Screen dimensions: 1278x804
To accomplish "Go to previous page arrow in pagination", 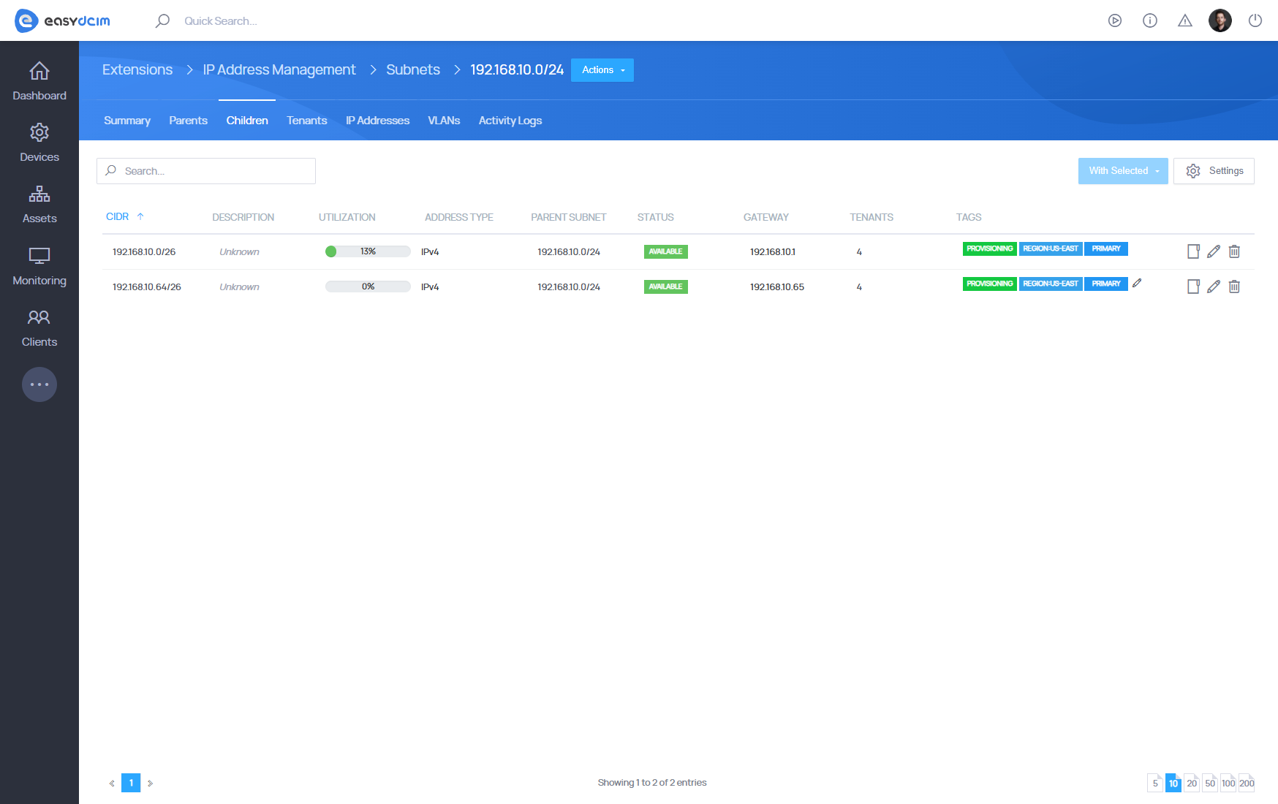I will coord(112,783).
